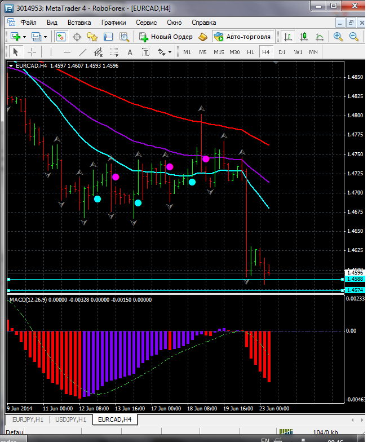Viewport: 372px width, 442px height.
Task: Open the Profiles icon
Action: [x=36, y=37]
